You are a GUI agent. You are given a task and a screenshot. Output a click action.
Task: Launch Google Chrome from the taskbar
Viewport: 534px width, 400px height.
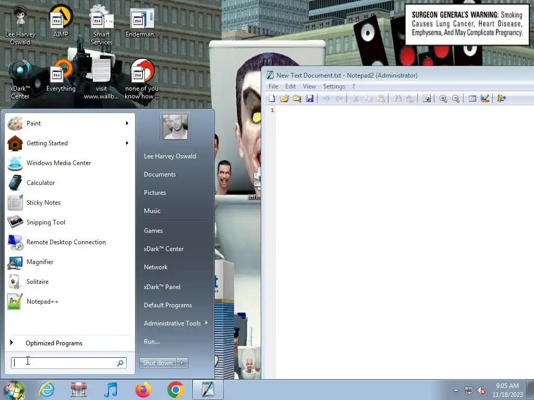click(176, 390)
